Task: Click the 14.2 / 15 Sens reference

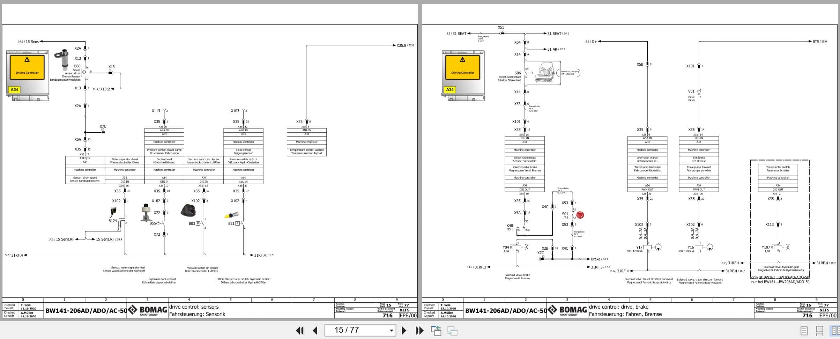Action: click(29, 42)
